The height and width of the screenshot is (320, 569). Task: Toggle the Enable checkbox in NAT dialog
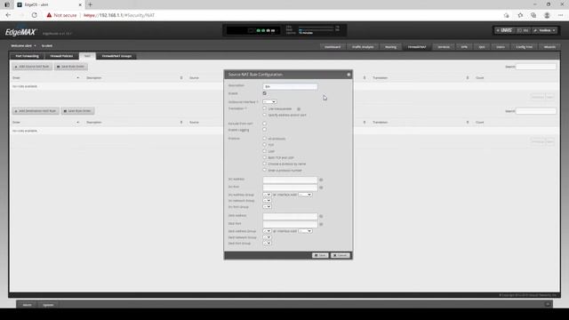point(265,93)
